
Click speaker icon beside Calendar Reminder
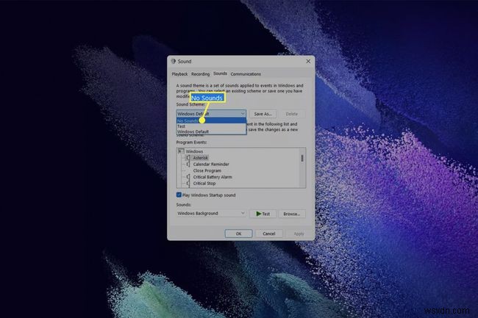point(188,164)
